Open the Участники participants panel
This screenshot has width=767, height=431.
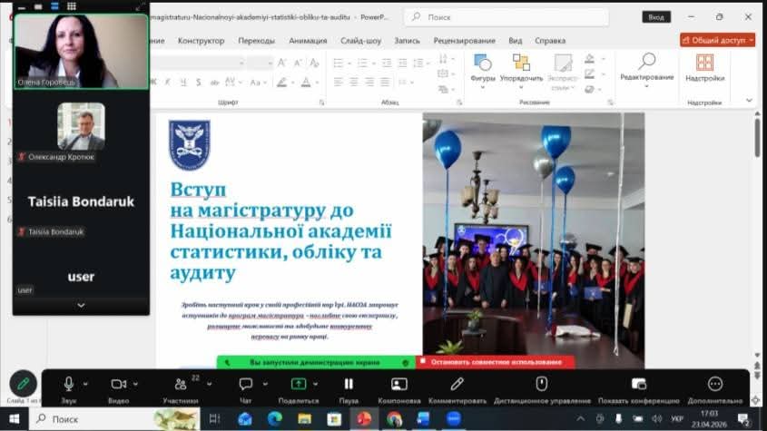click(180, 385)
